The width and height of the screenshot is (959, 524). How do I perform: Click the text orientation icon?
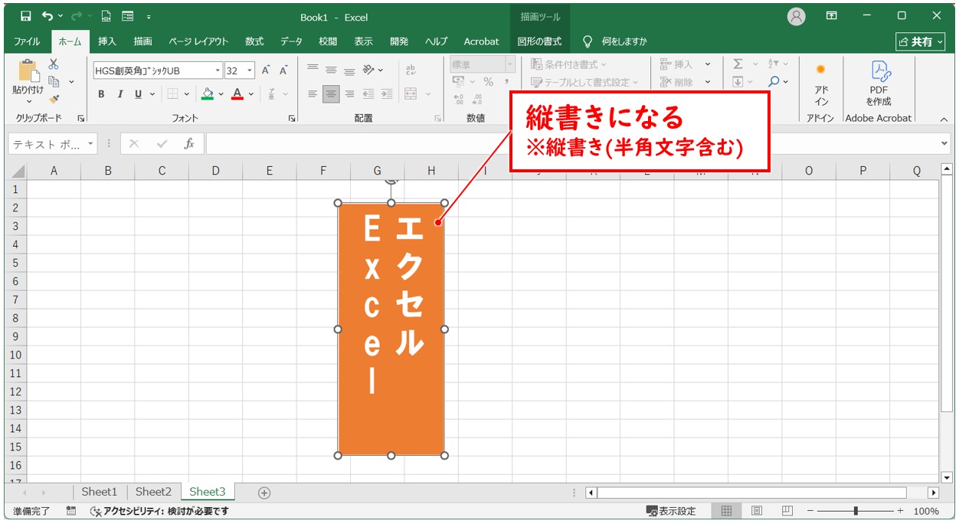tap(369, 70)
